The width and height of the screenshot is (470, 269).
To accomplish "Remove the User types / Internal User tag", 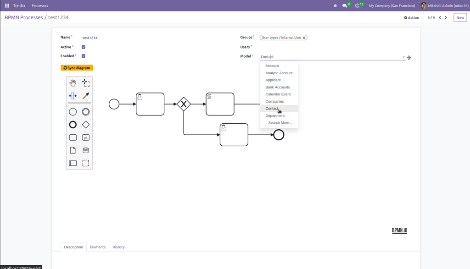I will [x=304, y=38].
